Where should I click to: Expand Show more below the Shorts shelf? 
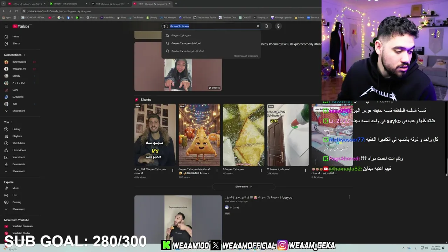pyautogui.click(x=244, y=187)
